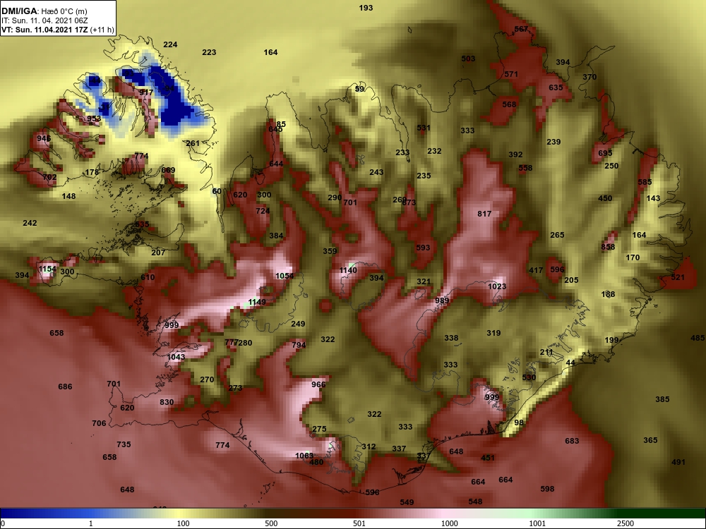Click the 'VT: Sun. 11.04.2021 17Z' valid time
This screenshot has height=529, width=706.
tap(45, 30)
